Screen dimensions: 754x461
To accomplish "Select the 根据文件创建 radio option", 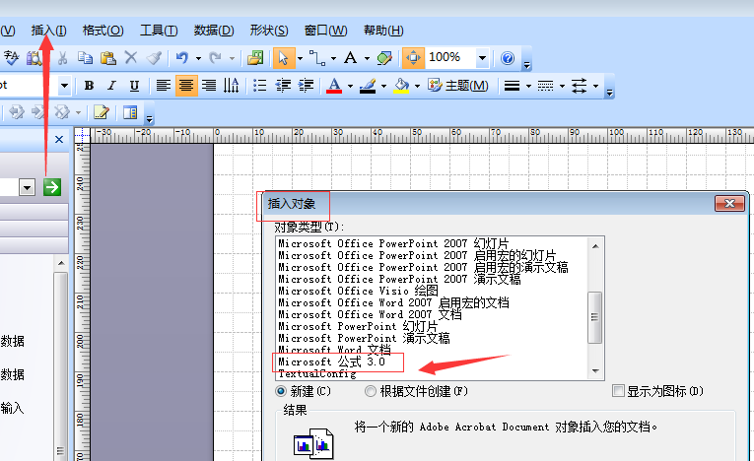I will coord(371,391).
